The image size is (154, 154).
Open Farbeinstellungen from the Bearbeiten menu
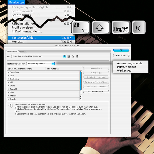point(41,24)
